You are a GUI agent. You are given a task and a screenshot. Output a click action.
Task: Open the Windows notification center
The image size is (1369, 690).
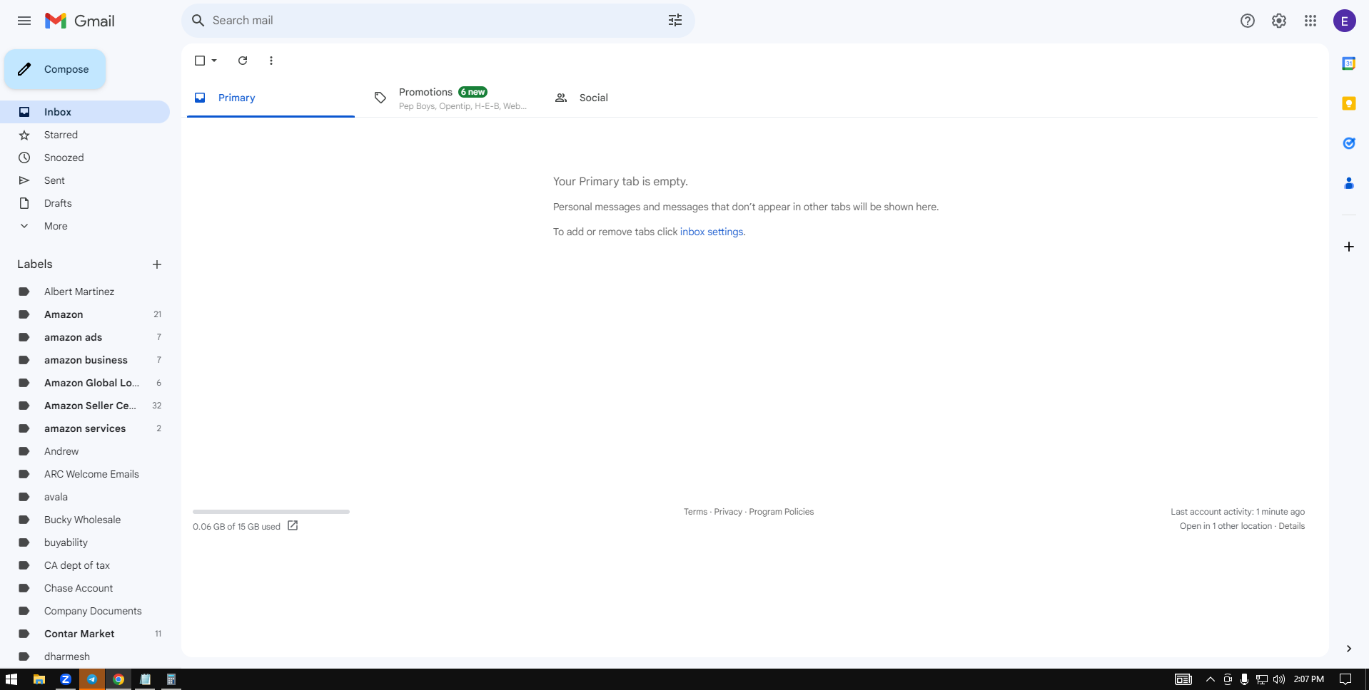click(x=1345, y=679)
